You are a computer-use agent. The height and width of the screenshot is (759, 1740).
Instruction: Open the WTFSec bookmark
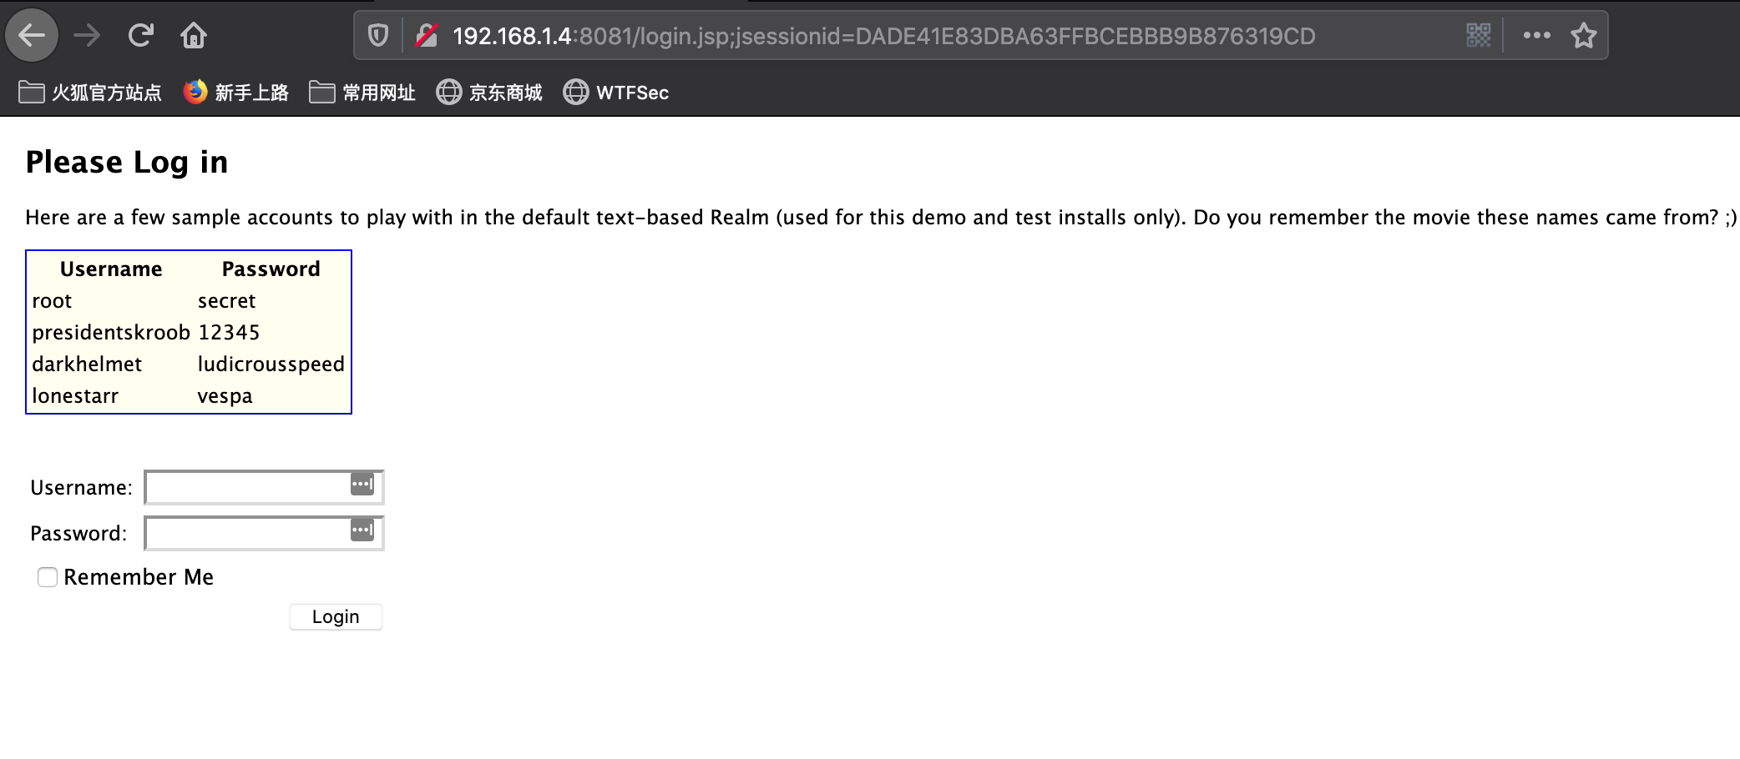tap(616, 93)
